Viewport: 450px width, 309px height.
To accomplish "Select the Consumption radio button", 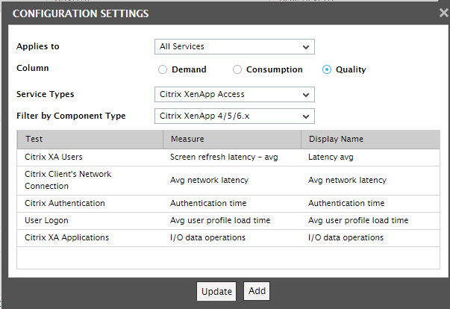I will coord(237,69).
